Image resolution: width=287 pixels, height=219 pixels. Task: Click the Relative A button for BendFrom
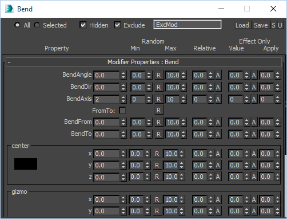tap(218, 122)
